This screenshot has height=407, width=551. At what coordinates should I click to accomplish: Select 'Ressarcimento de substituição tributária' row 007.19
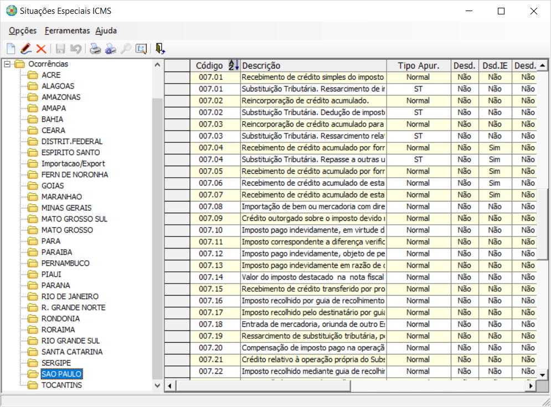pyautogui.click(x=313, y=336)
